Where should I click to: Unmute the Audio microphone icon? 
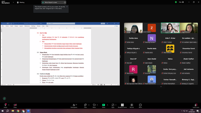coord(5,105)
